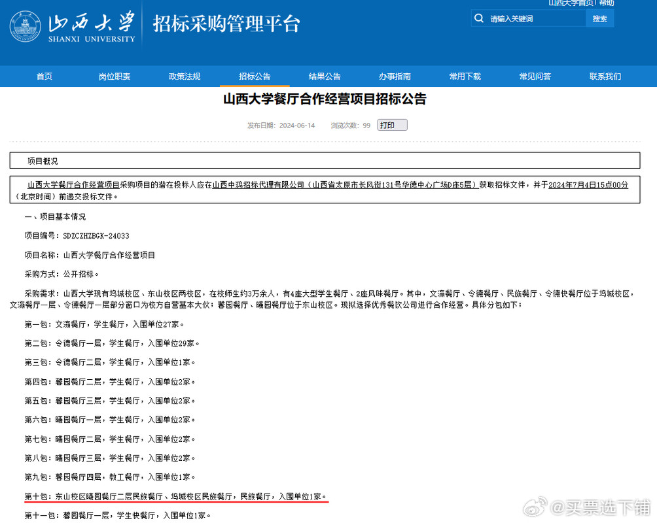The image size is (657, 523).
Task: Click the 第九包 蓉园餐厅四层 line
Action: point(110,477)
